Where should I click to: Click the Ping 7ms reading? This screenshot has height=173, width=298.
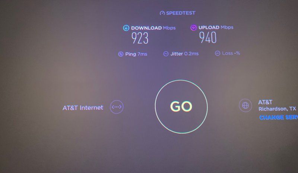(x=136, y=54)
